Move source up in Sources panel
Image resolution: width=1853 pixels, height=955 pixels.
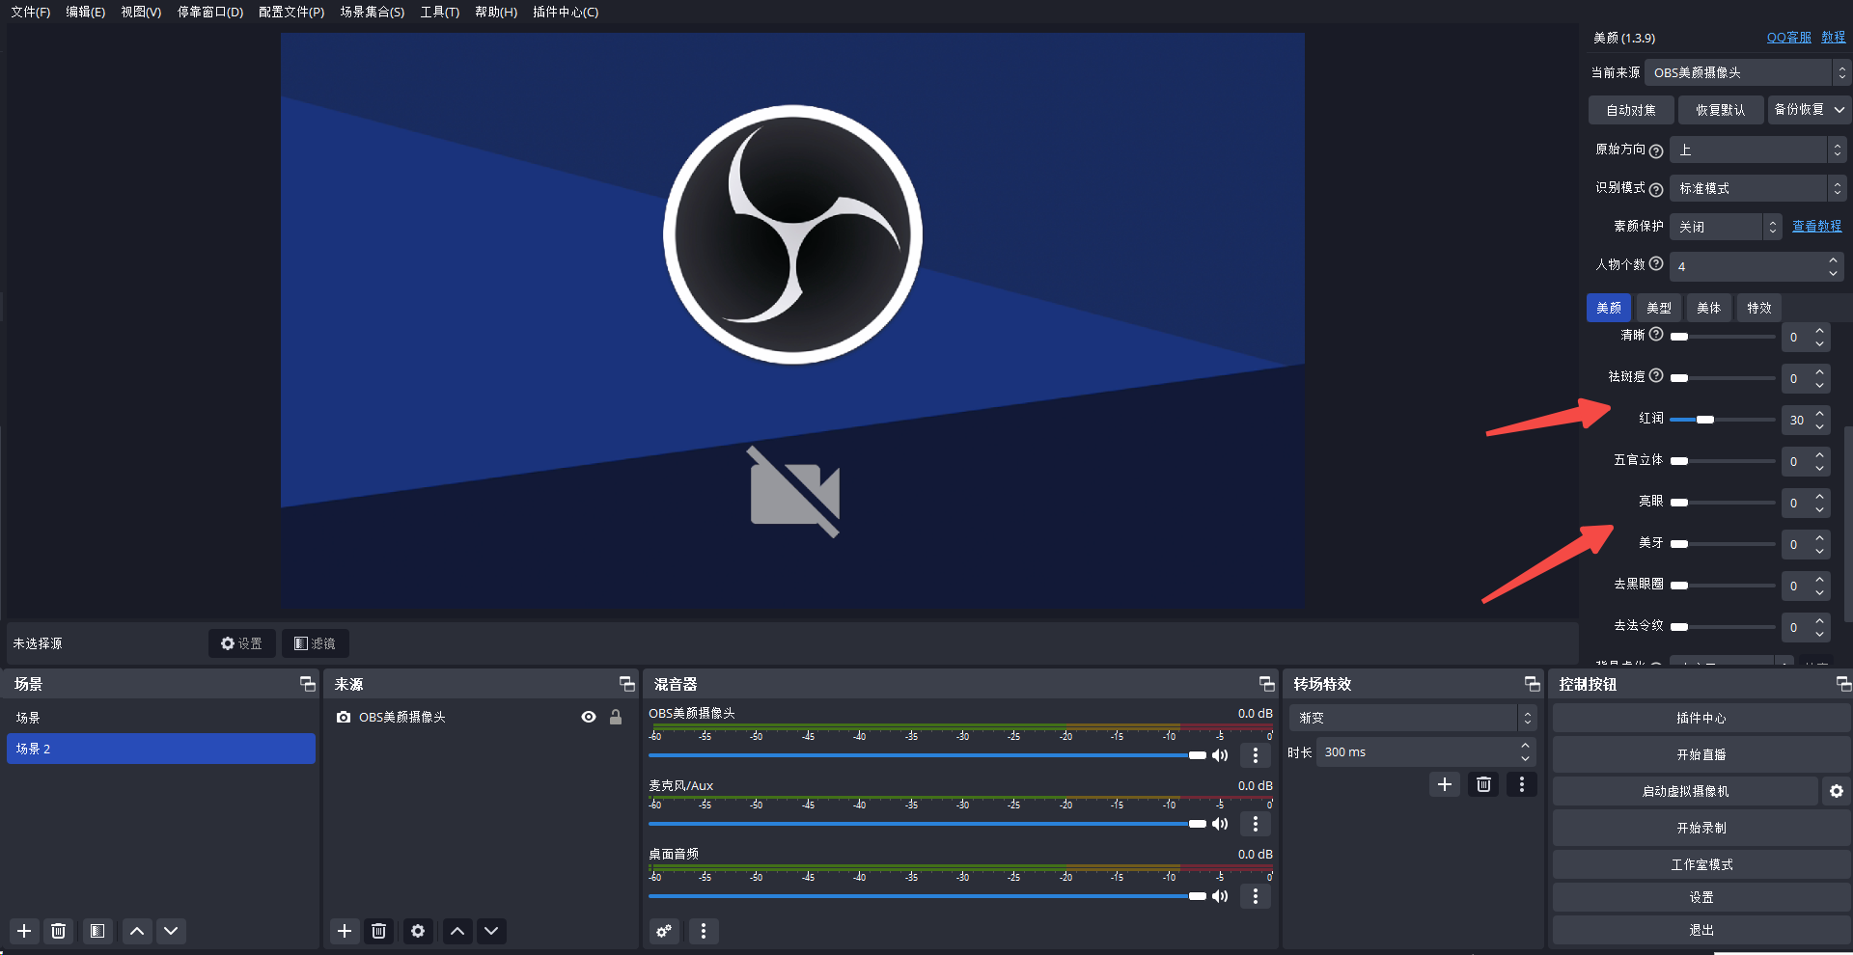457,931
